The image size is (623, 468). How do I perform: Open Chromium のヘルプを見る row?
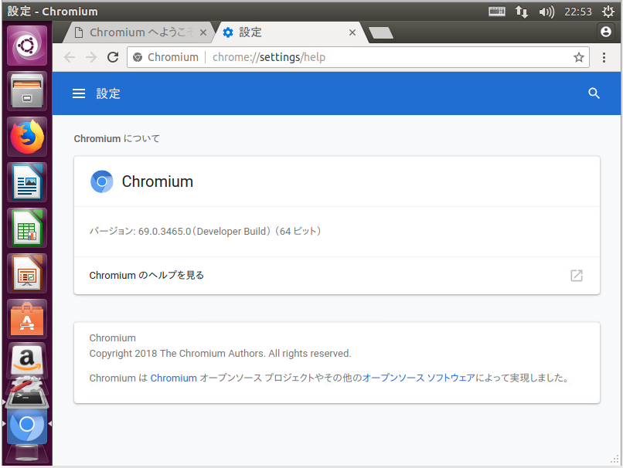pos(337,276)
